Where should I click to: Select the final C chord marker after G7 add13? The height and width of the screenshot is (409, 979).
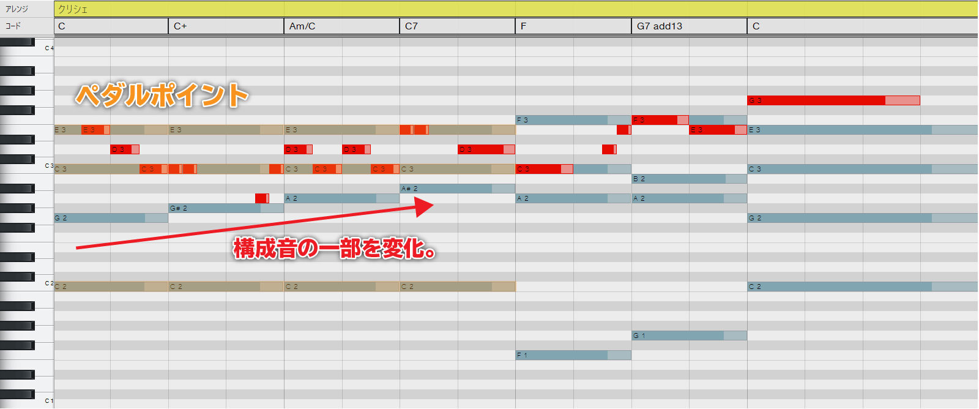[x=863, y=26]
